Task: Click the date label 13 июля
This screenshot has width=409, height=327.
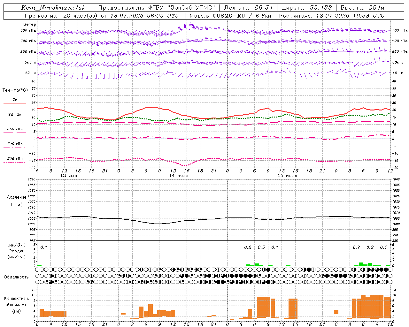Action: (70, 176)
